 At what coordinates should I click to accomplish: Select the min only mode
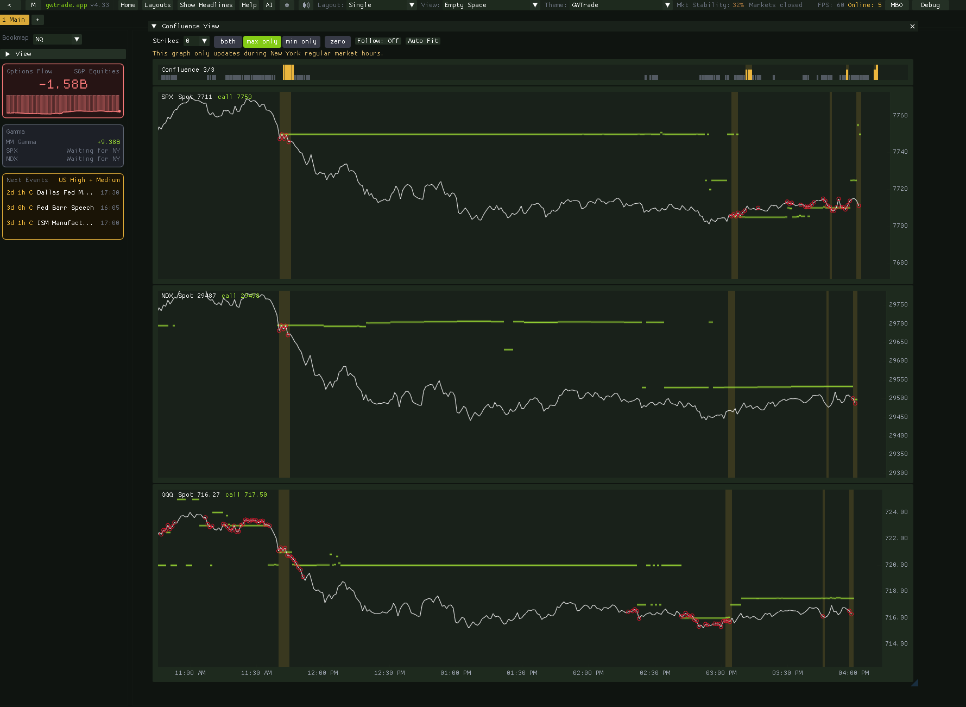pyautogui.click(x=301, y=41)
